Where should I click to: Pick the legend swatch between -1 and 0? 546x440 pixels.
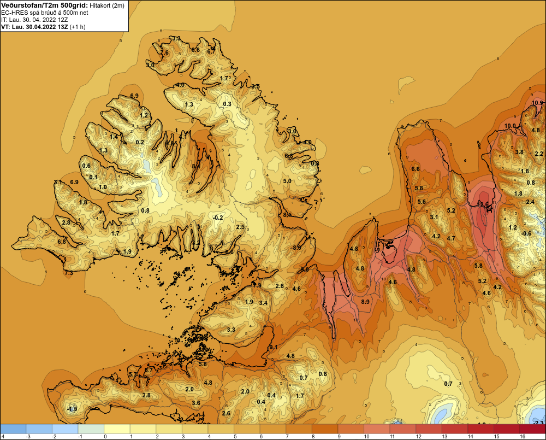point(91,429)
